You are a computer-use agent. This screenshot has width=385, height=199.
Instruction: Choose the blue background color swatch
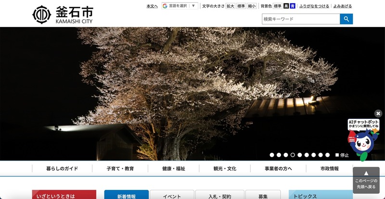(293, 6)
